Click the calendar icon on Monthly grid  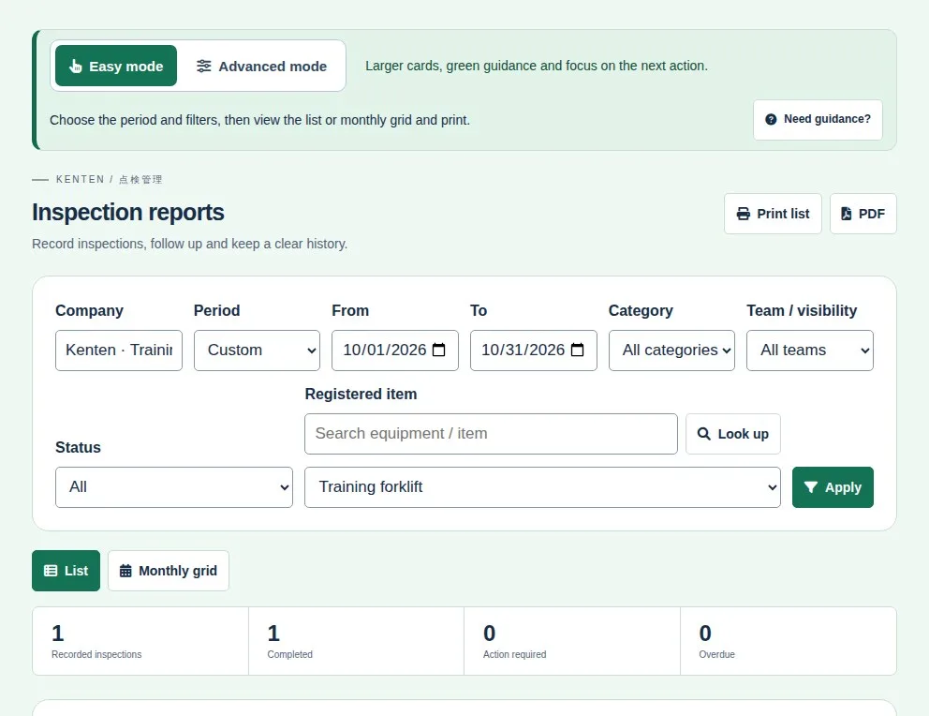click(125, 571)
